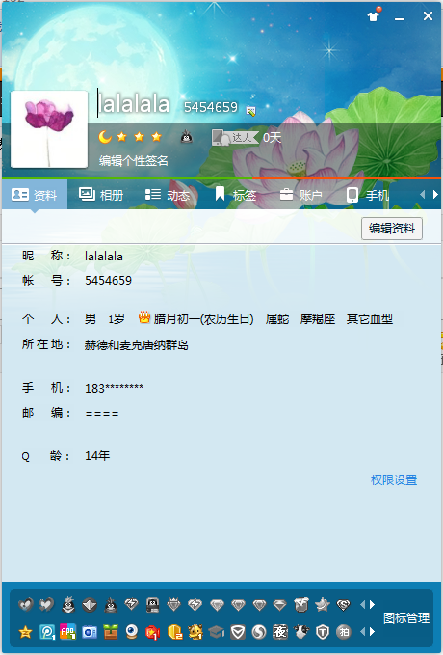Image resolution: width=443 pixels, height=655 pixels.
Task: Close the profile window
Action: coord(428,15)
